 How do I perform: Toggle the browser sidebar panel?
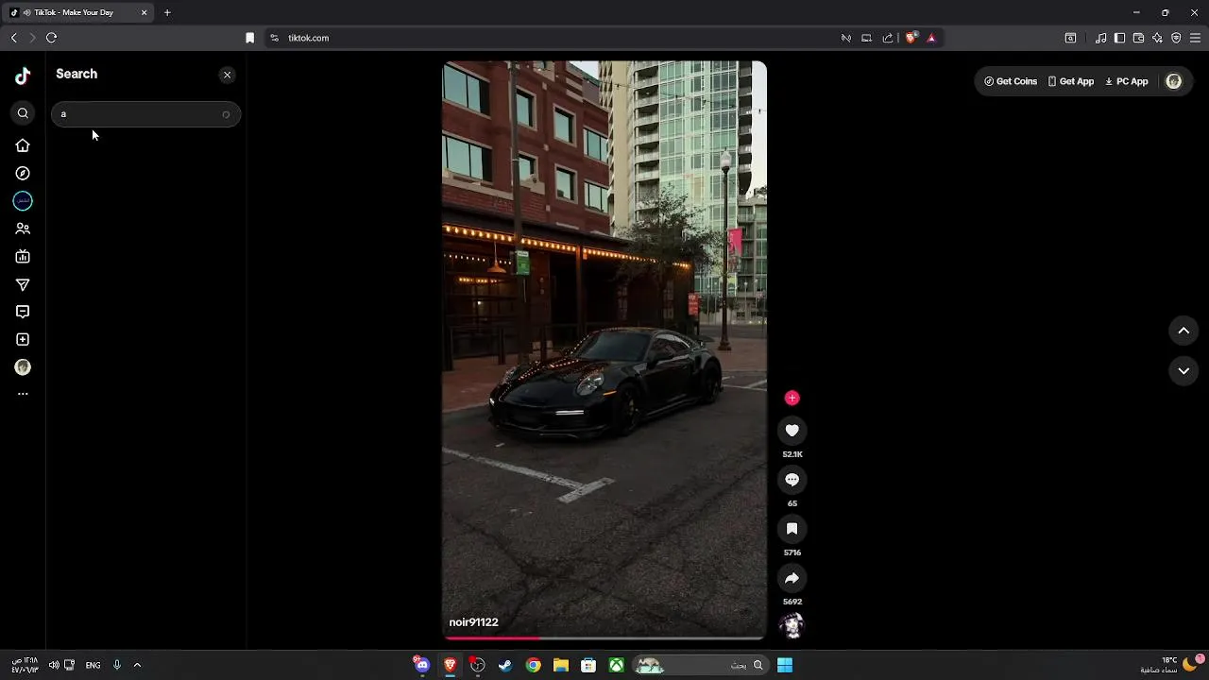point(1119,38)
